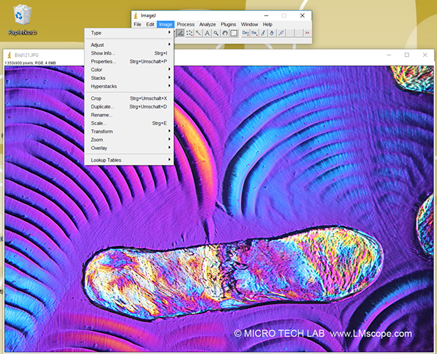
Task: Choose Crop from the Image menu
Action: (x=129, y=98)
